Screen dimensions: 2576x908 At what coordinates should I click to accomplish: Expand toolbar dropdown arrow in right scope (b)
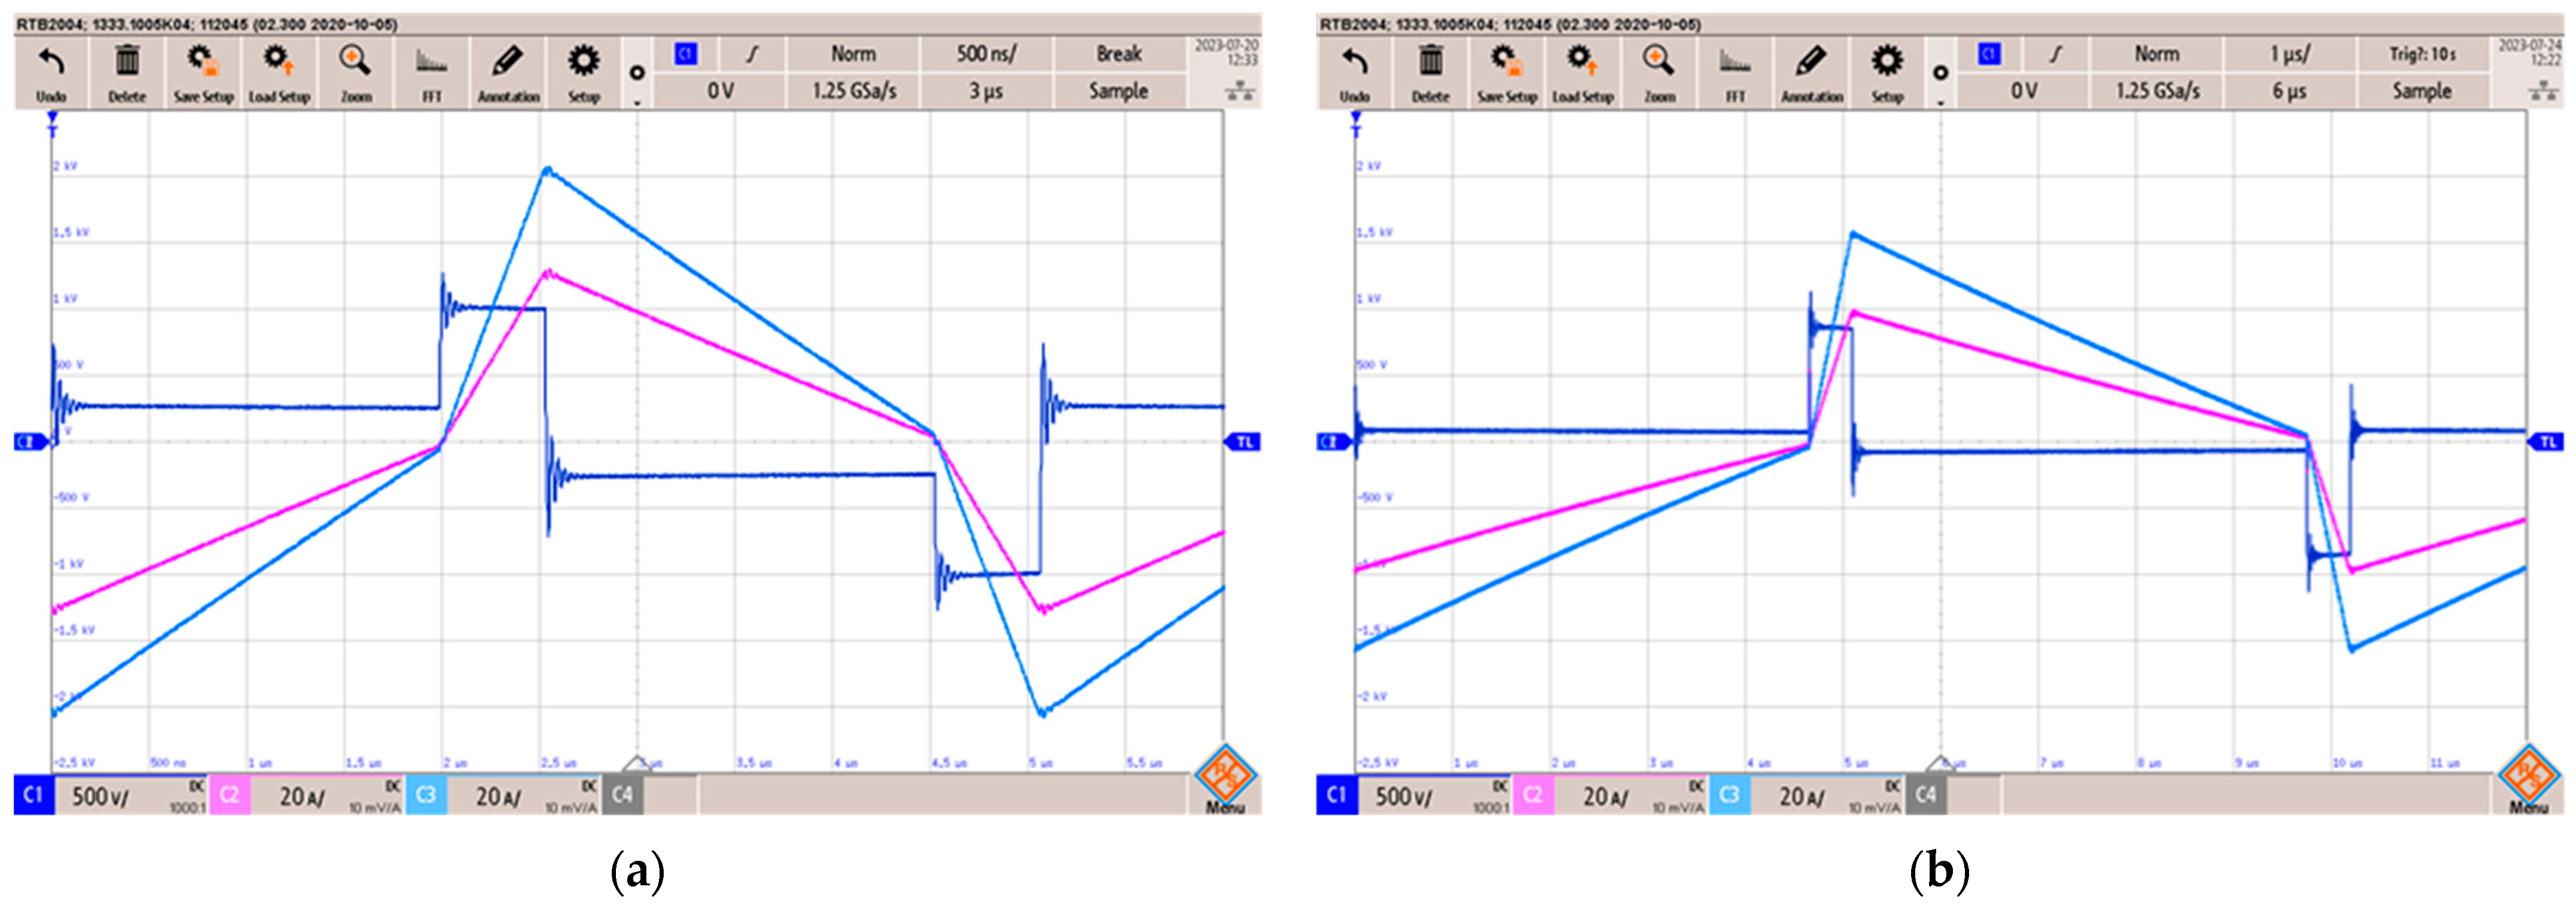[1940, 102]
